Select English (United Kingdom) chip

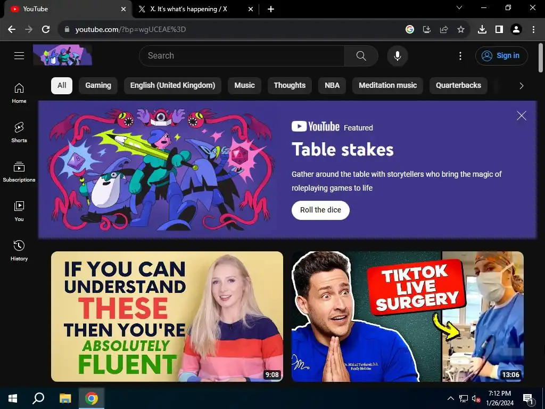pyautogui.click(x=173, y=86)
